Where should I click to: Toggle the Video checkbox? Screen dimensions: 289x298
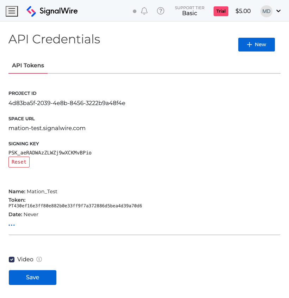pyautogui.click(x=12, y=260)
